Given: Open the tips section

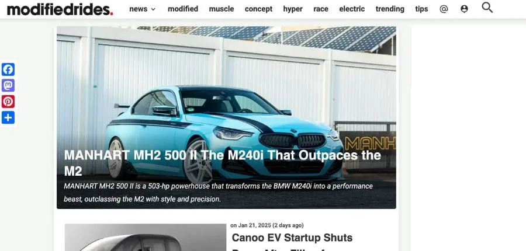Looking at the screenshot, I should pos(421,9).
